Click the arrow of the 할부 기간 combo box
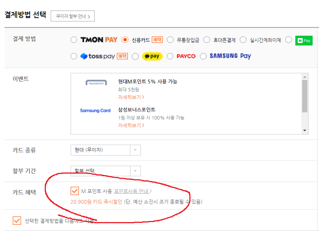This screenshot has height=236, width=319. (x=135, y=171)
